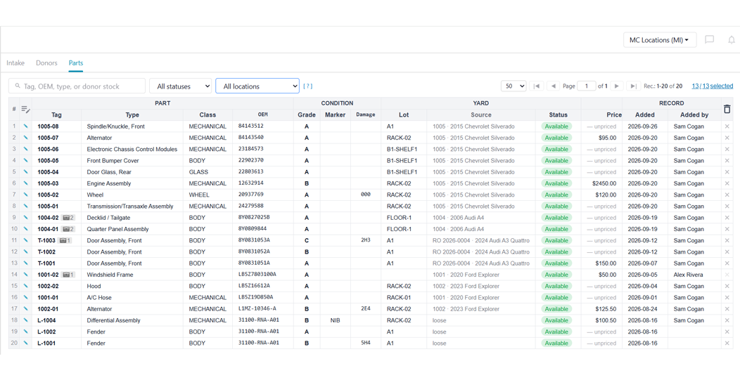Click OEM number LB5Z7803100A
740x380 pixels.
[257, 275]
